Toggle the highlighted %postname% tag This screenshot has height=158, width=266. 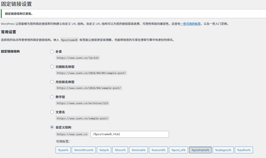pos(200,150)
